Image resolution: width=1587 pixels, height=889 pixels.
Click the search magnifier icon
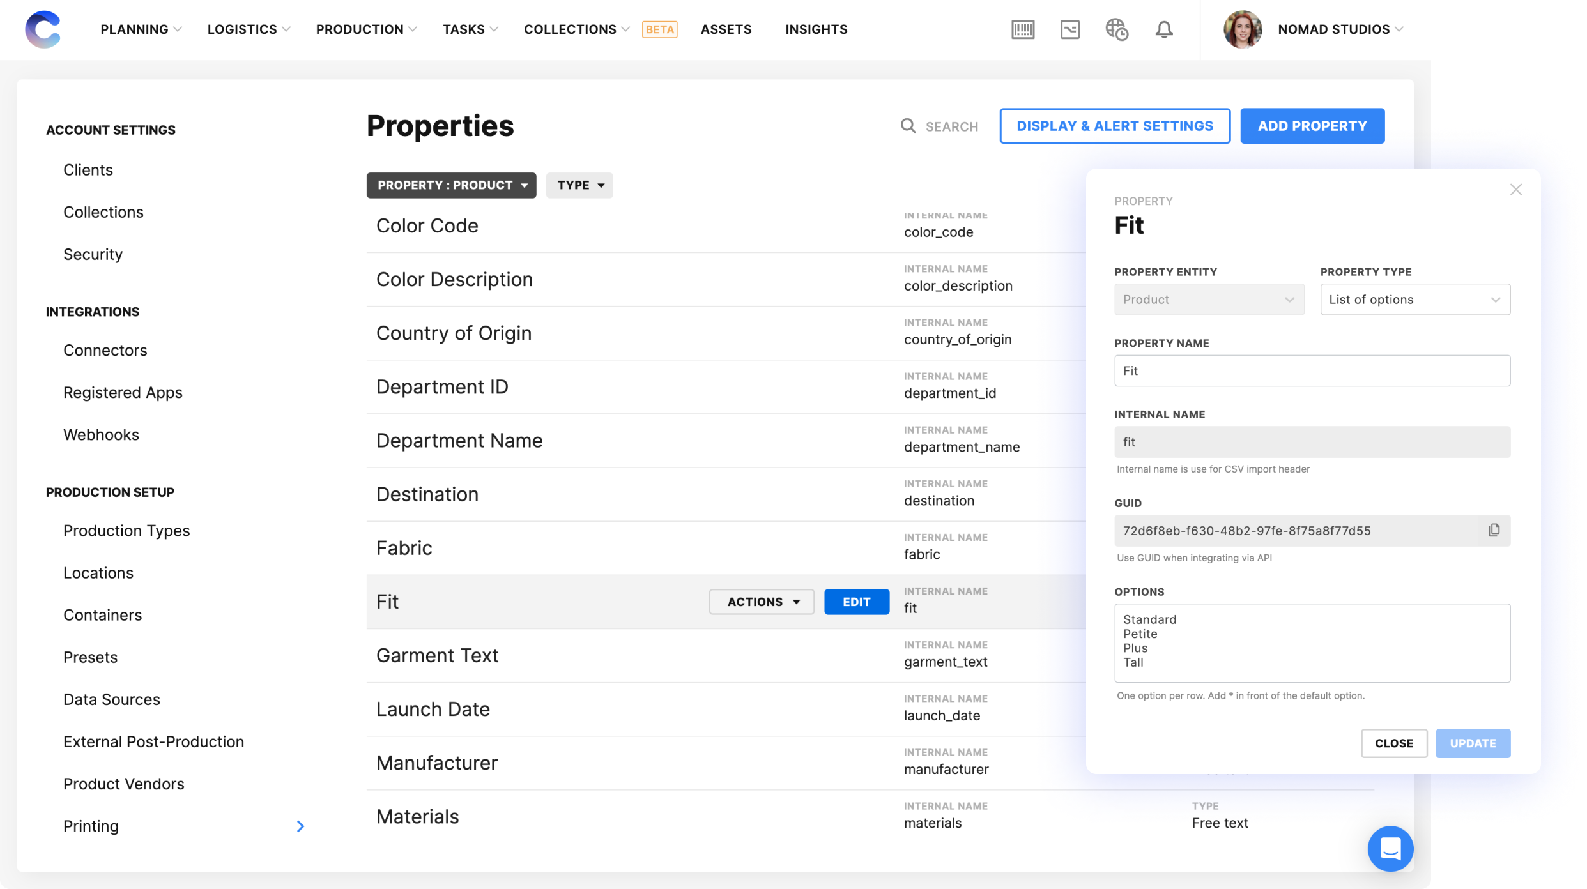coord(908,126)
